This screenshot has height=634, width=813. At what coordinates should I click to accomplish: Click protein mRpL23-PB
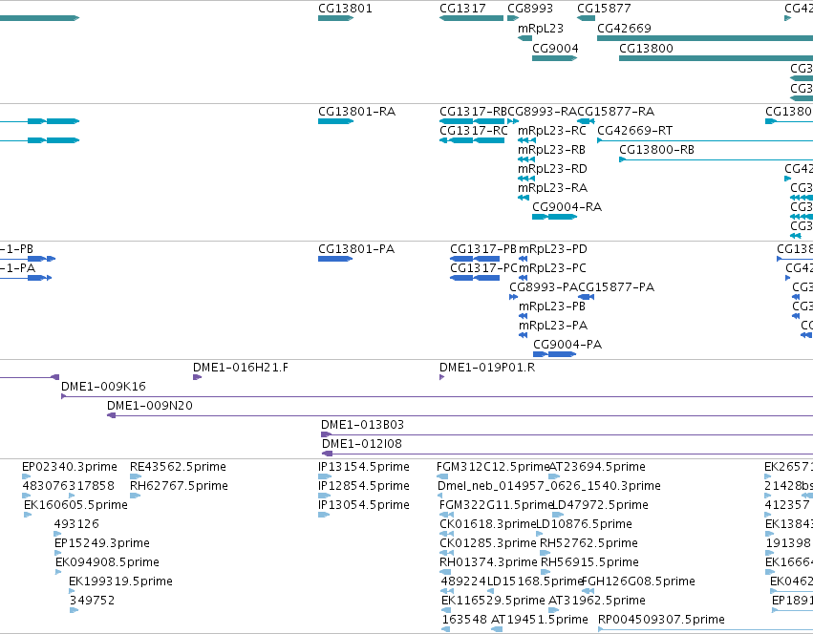point(523,316)
